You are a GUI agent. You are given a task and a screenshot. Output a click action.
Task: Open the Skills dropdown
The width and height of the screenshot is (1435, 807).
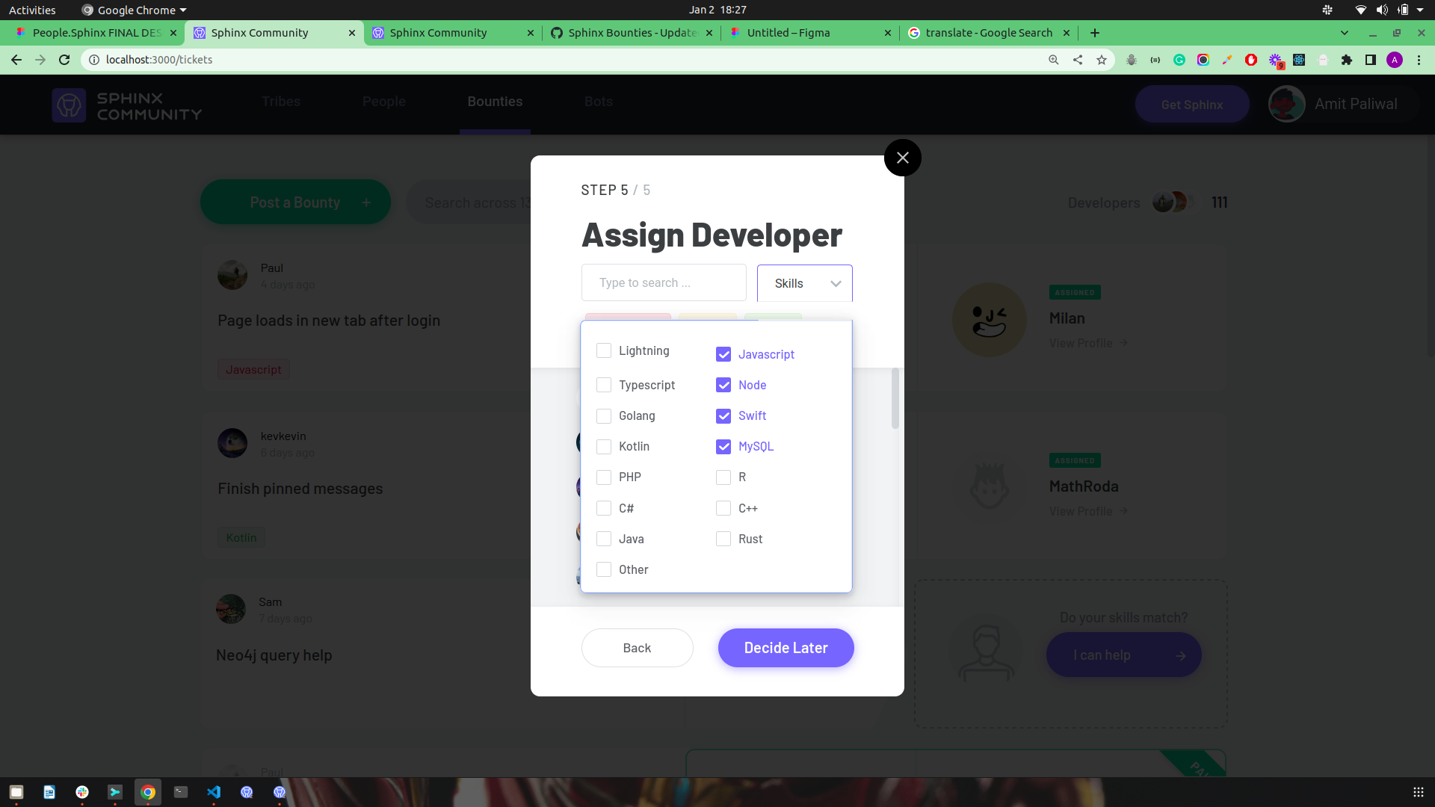804,283
